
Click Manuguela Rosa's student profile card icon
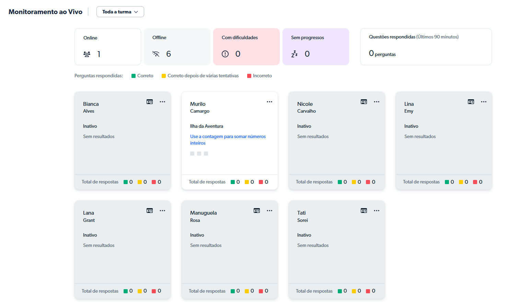[x=257, y=211]
